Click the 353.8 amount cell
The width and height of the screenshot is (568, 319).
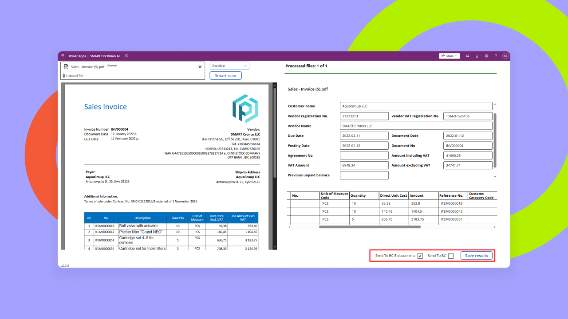tap(423, 204)
